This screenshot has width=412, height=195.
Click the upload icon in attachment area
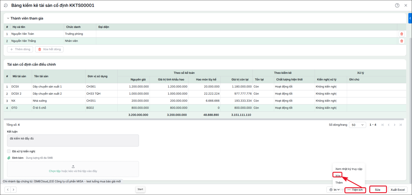tap(73, 167)
